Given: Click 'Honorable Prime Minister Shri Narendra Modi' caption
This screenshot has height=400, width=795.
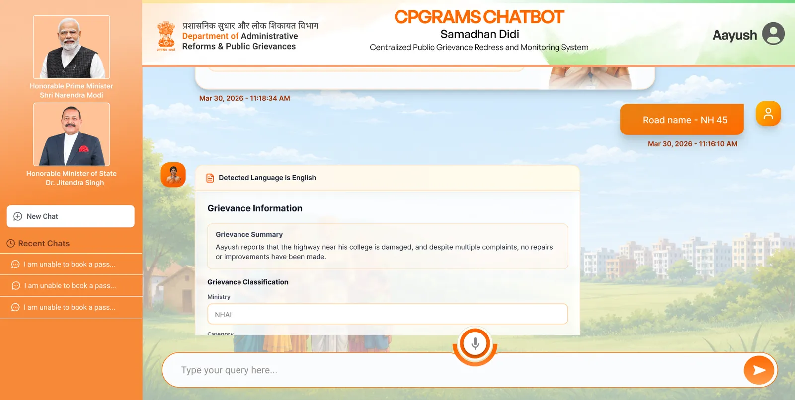Looking at the screenshot, I should 72,91.
